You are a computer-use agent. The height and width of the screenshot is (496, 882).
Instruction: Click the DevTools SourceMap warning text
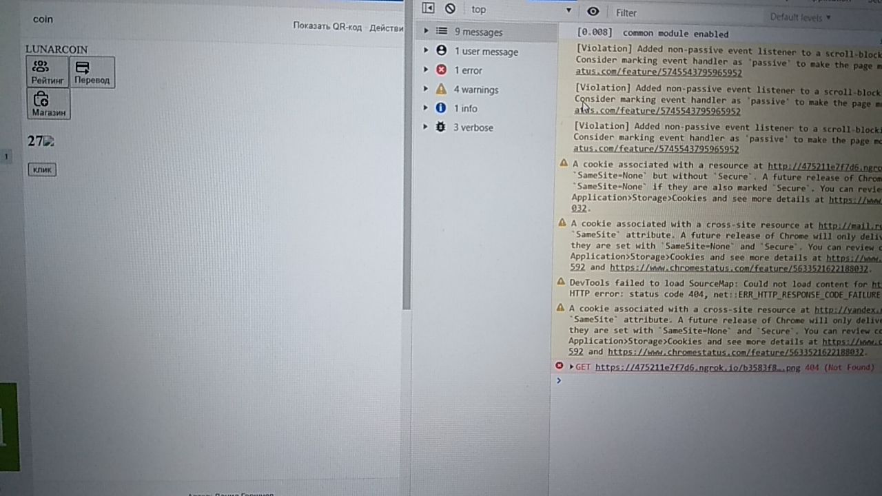725,289
